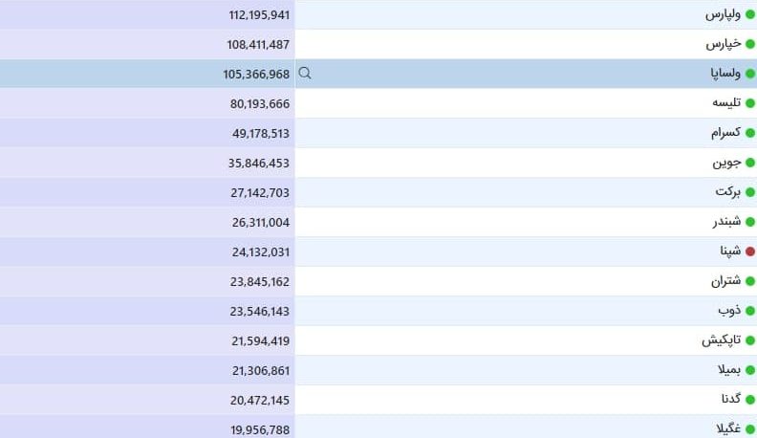Click the magnifier icon in the ولساپا row
This screenshot has width=757, height=438.
(305, 73)
